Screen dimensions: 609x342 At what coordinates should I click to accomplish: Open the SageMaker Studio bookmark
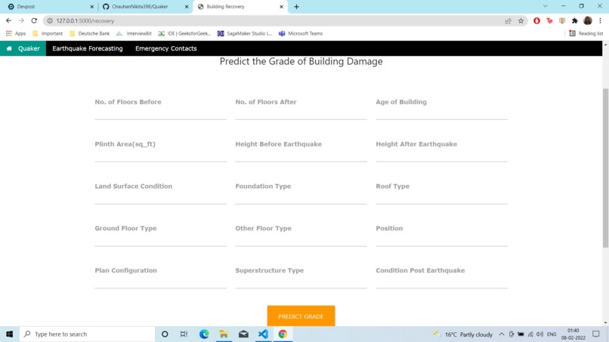pos(245,33)
